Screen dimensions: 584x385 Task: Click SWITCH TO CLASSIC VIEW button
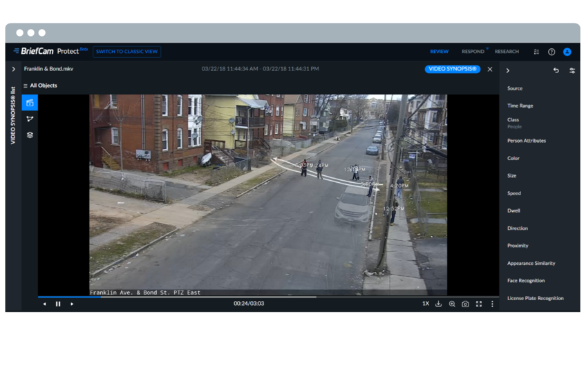127,52
